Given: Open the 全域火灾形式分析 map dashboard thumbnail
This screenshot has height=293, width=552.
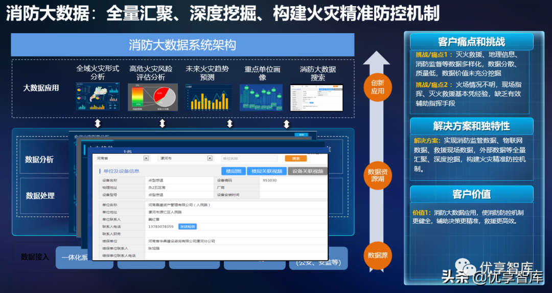Looking at the screenshot, I should click(x=98, y=97).
